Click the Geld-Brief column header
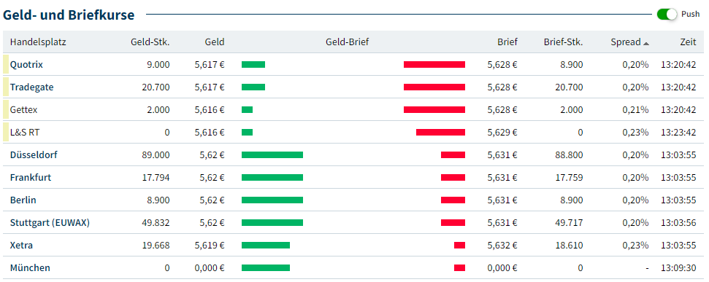The width and height of the screenshot is (709, 282). point(348,42)
